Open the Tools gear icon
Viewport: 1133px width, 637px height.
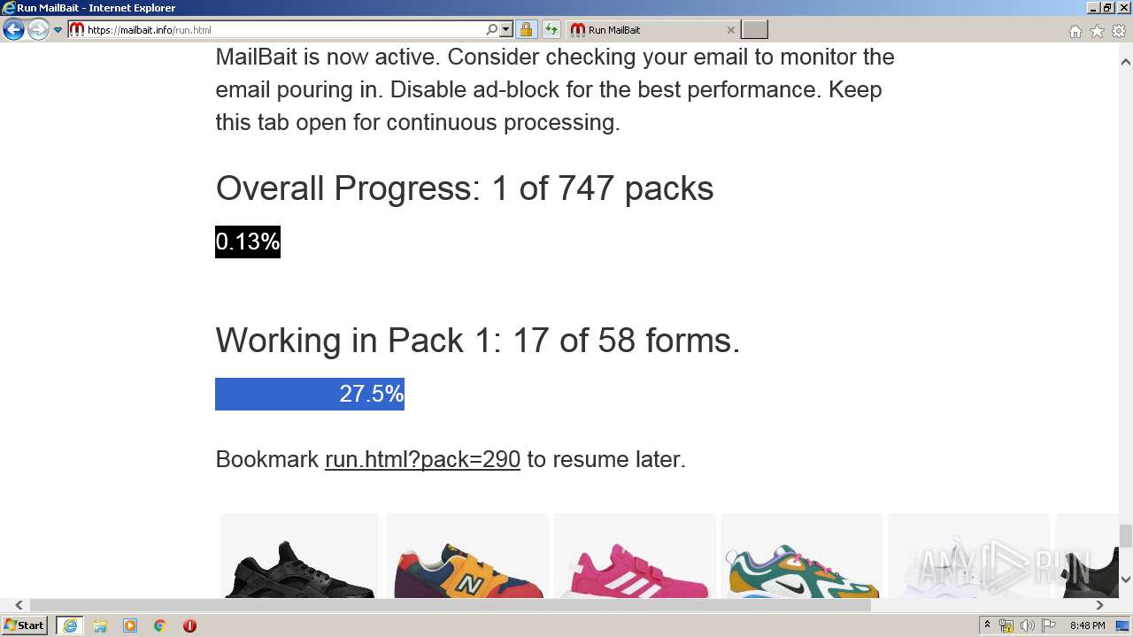coord(1119,31)
